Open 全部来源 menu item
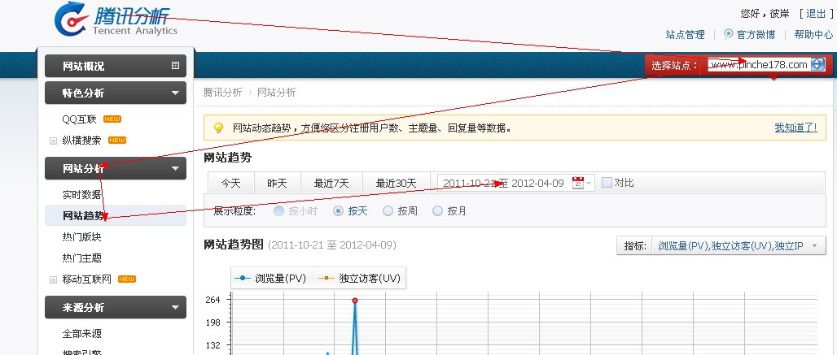The width and height of the screenshot is (837, 355). click(x=81, y=334)
